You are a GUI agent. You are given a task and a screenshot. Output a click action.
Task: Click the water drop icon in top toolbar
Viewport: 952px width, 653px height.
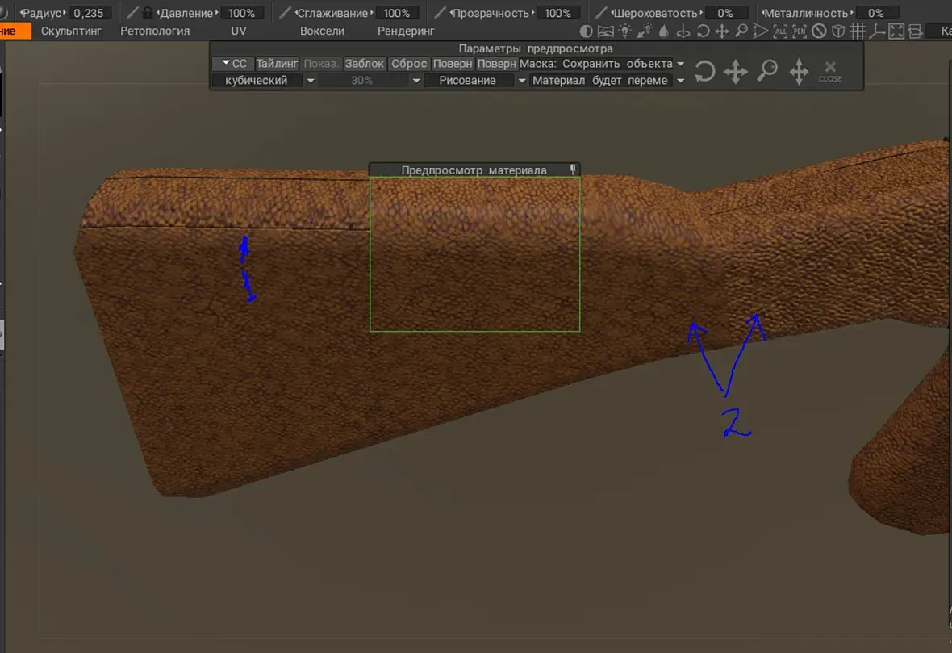pos(664,31)
